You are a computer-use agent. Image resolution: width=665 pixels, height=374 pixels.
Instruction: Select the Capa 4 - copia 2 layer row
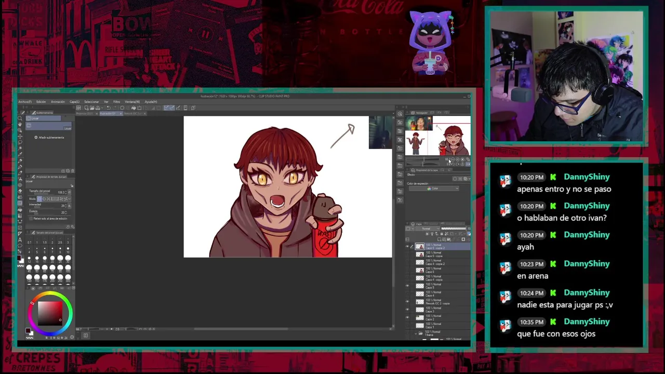pyautogui.click(x=439, y=262)
